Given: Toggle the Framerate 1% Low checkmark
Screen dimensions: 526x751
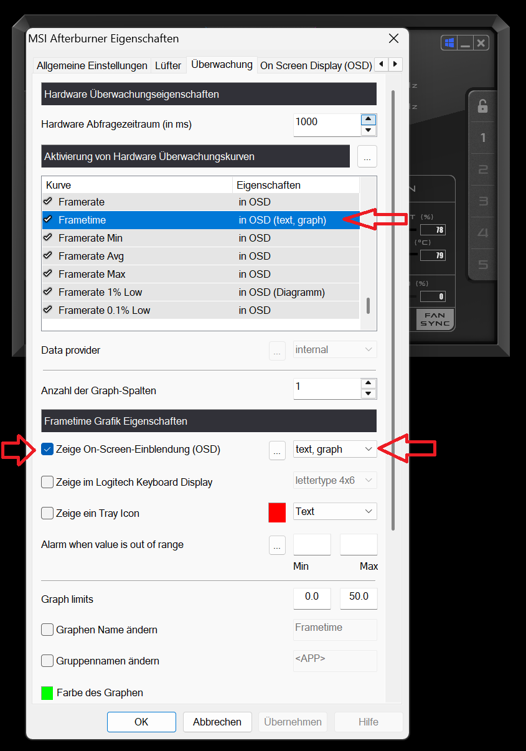Looking at the screenshot, I should 47,292.
